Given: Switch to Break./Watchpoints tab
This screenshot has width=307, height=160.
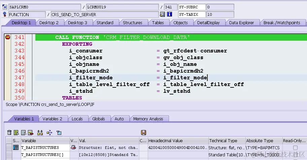Looking at the screenshot, I should pyautogui.click(x=282, y=23).
